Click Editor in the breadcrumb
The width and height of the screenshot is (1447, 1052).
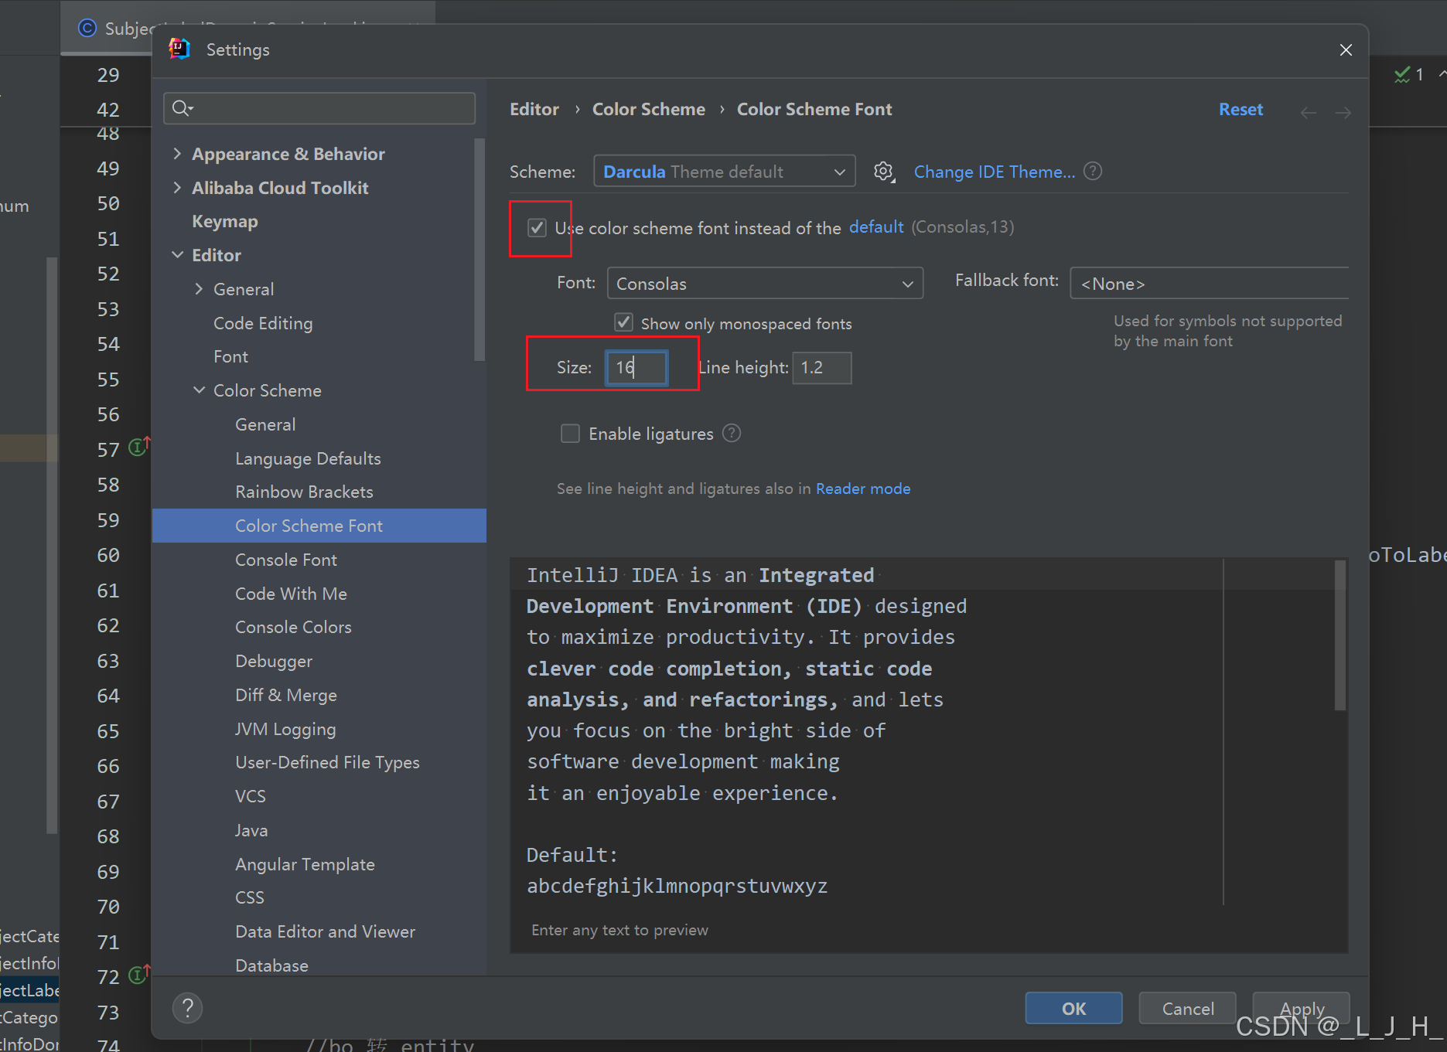534,109
